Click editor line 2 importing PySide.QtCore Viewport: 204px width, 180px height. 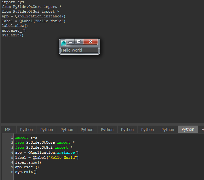(x=45, y=142)
